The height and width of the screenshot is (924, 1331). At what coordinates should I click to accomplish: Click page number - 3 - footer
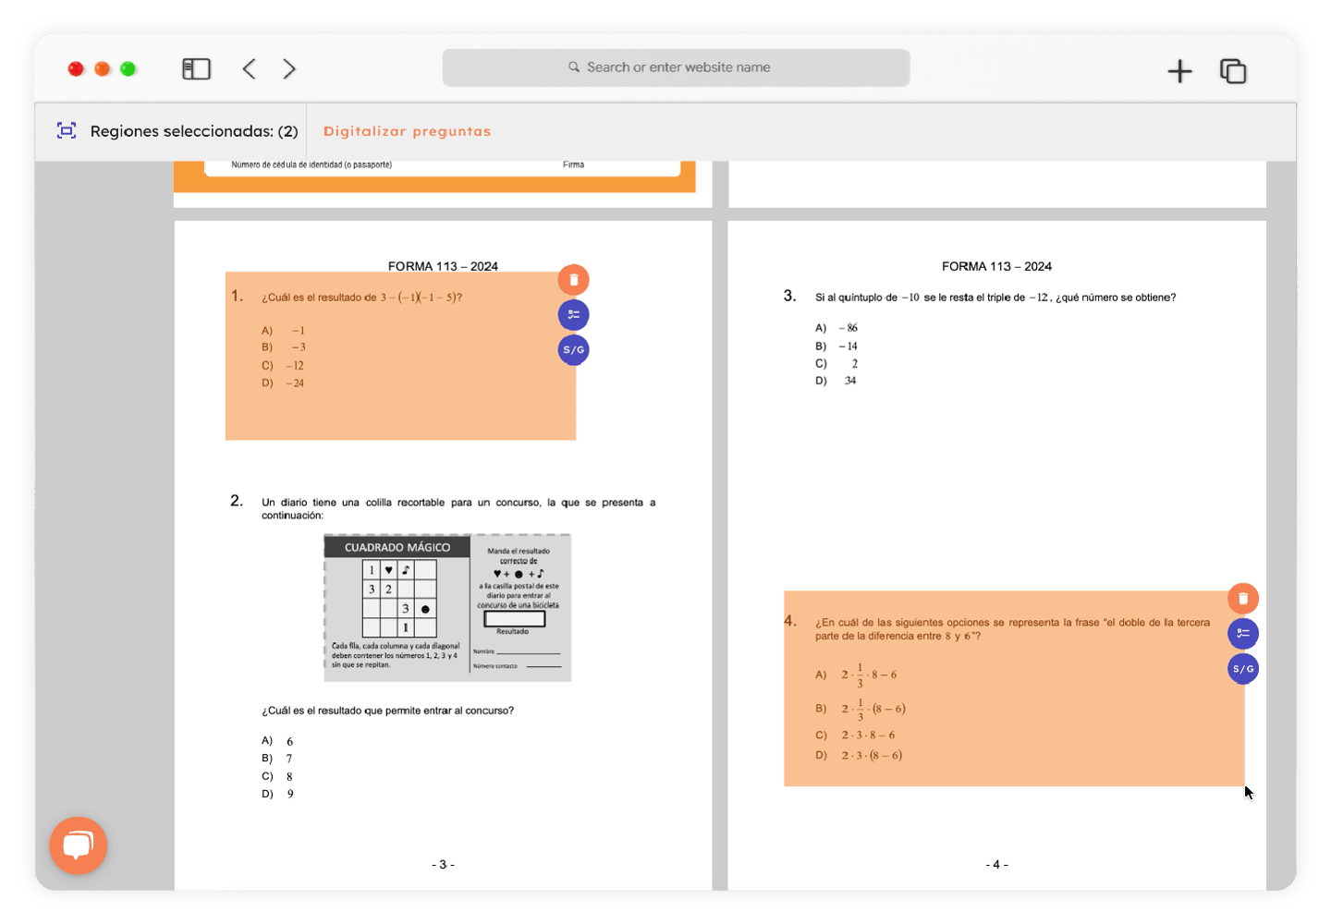click(x=443, y=865)
